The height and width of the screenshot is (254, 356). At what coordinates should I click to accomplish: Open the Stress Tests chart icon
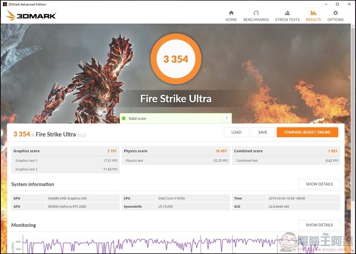point(287,13)
